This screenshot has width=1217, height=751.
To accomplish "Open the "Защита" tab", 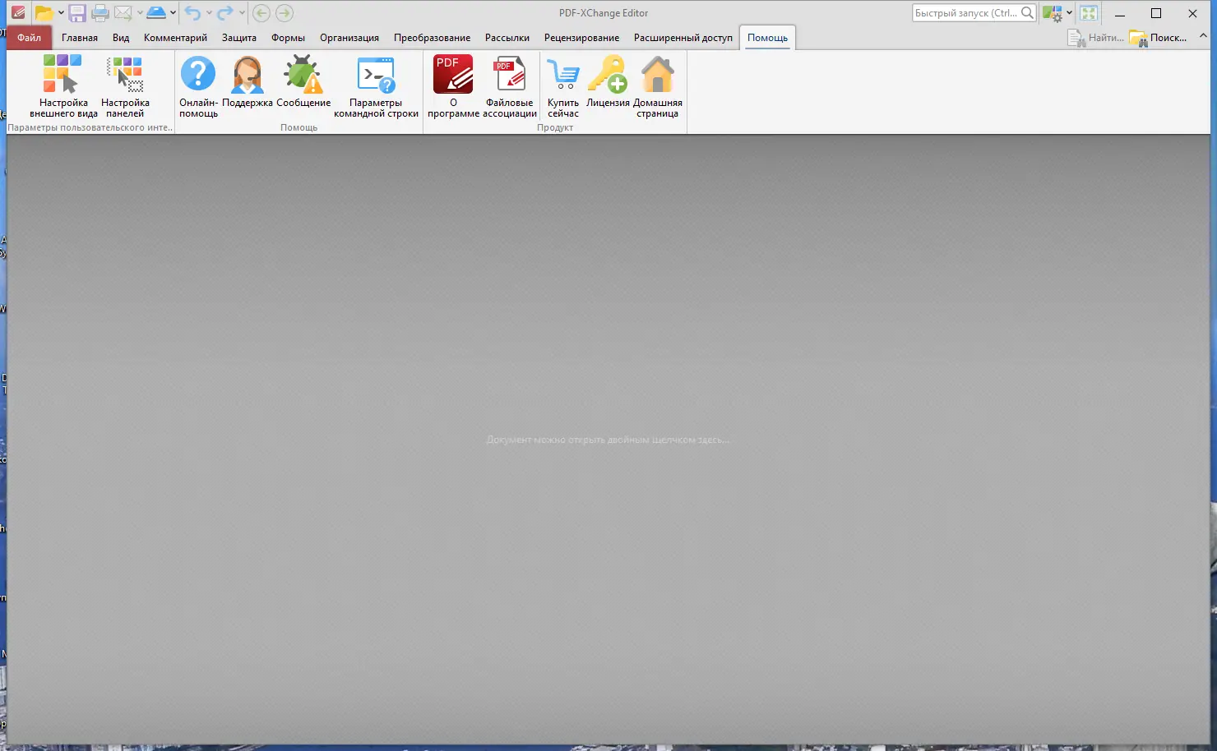I will point(239,38).
